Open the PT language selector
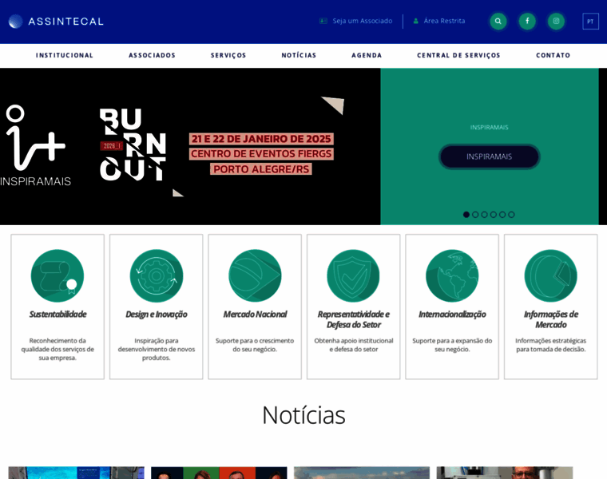 [x=590, y=22]
